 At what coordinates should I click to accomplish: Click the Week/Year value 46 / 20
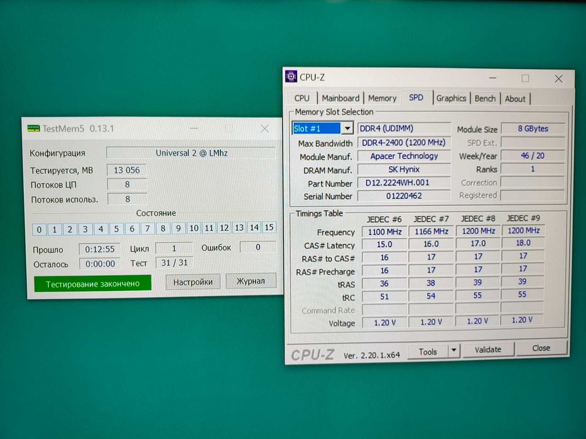[x=533, y=156]
